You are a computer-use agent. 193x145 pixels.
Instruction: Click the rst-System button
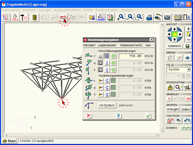[107, 105]
